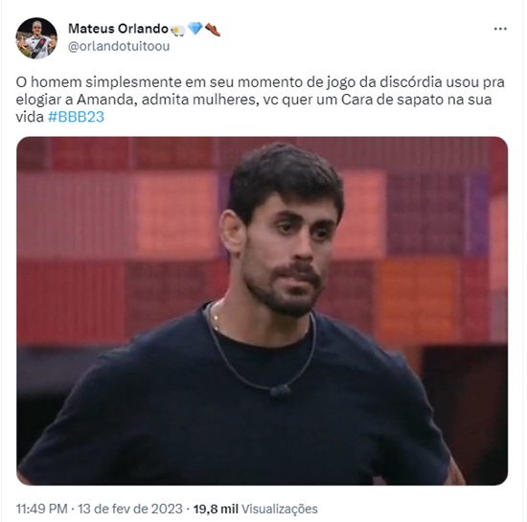Click the Visualizações label
Screen dimensions: 527x522
click(x=280, y=509)
